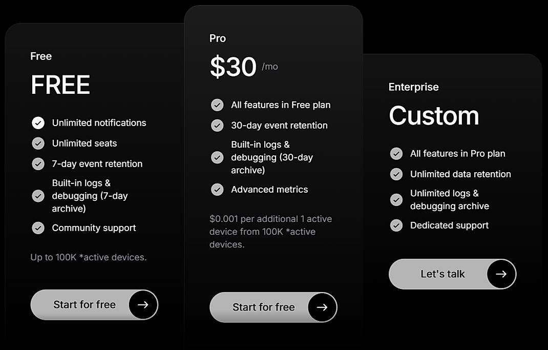Click the checkmark beside 30-day event retention

click(x=217, y=125)
